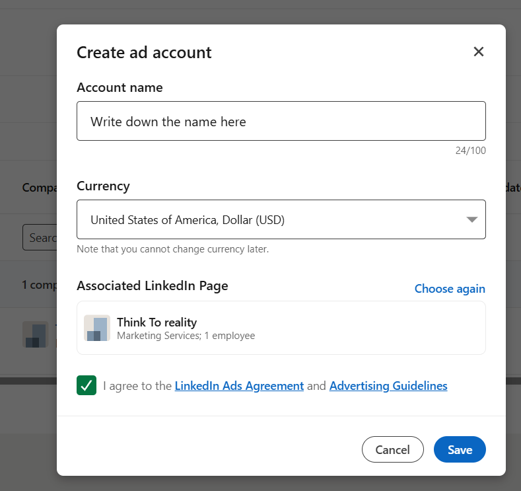
Task: Select the Think To reality page name
Action: tap(156, 322)
